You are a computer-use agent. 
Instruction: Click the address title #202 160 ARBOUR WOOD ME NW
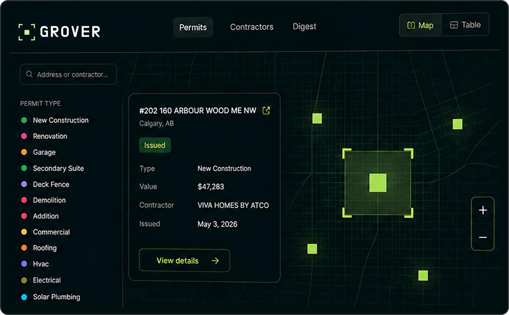(x=198, y=111)
